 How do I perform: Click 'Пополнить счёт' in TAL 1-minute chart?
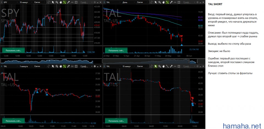point(13,121)
